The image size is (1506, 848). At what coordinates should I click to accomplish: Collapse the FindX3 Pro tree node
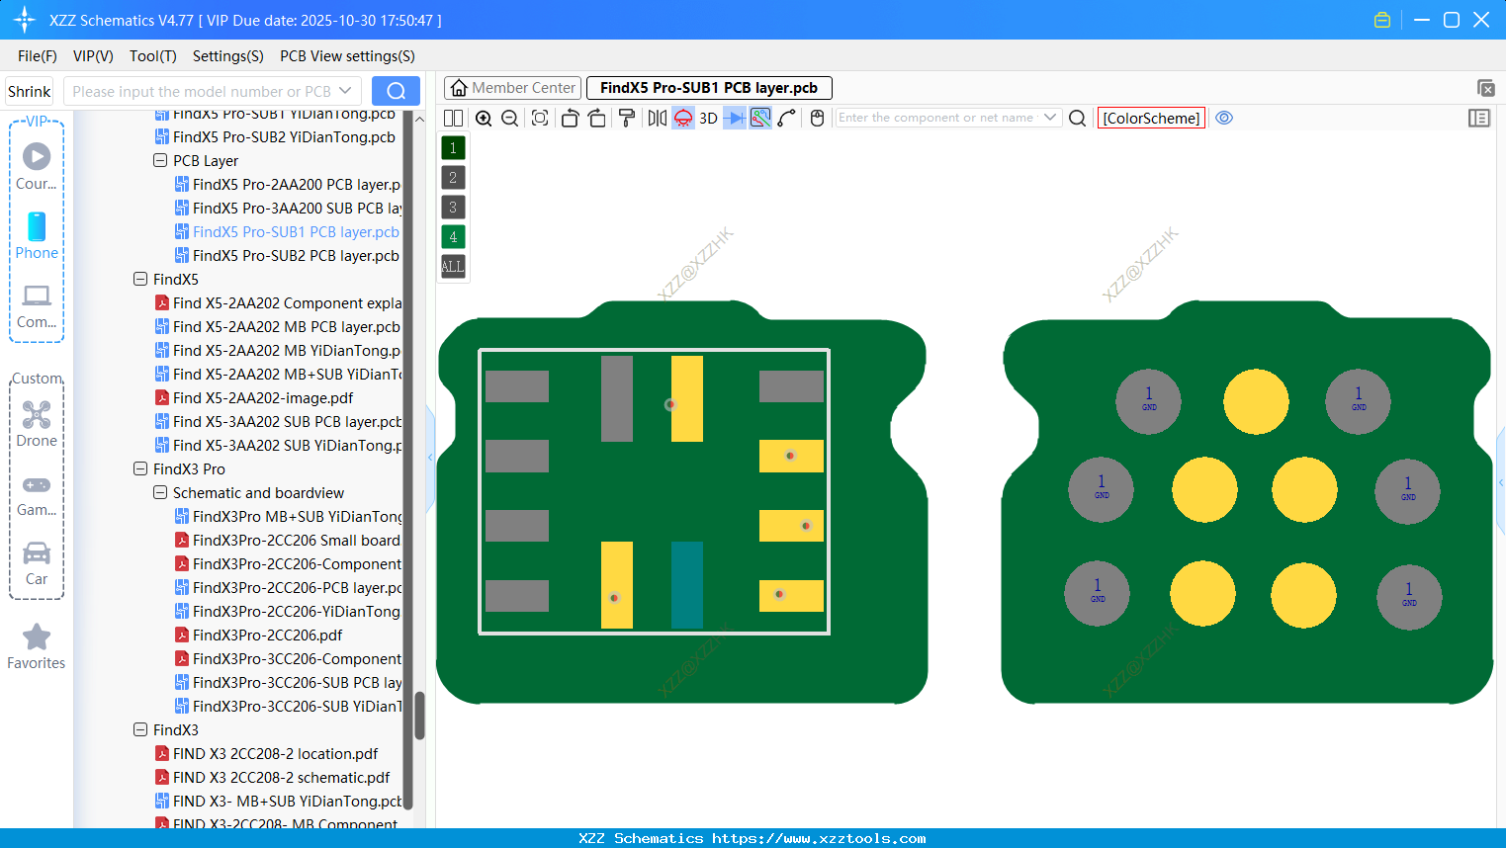pyautogui.click(x=140, y=468)
